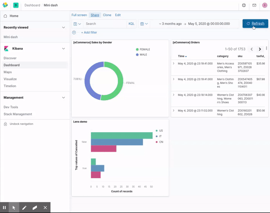The width and height of the screenshot is (270, 213).
Task: Open the green D space avatar
Action: pos(16,5)
